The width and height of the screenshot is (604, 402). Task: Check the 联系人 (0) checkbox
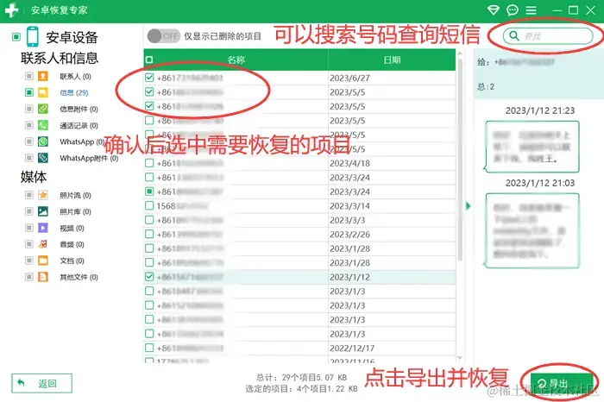pos(28,76)
